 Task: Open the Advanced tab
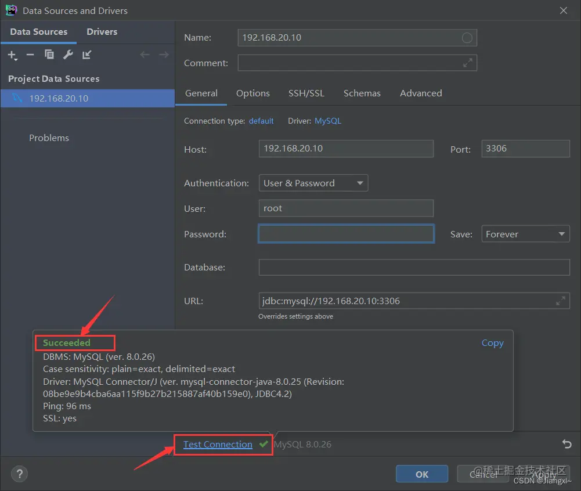421,93
